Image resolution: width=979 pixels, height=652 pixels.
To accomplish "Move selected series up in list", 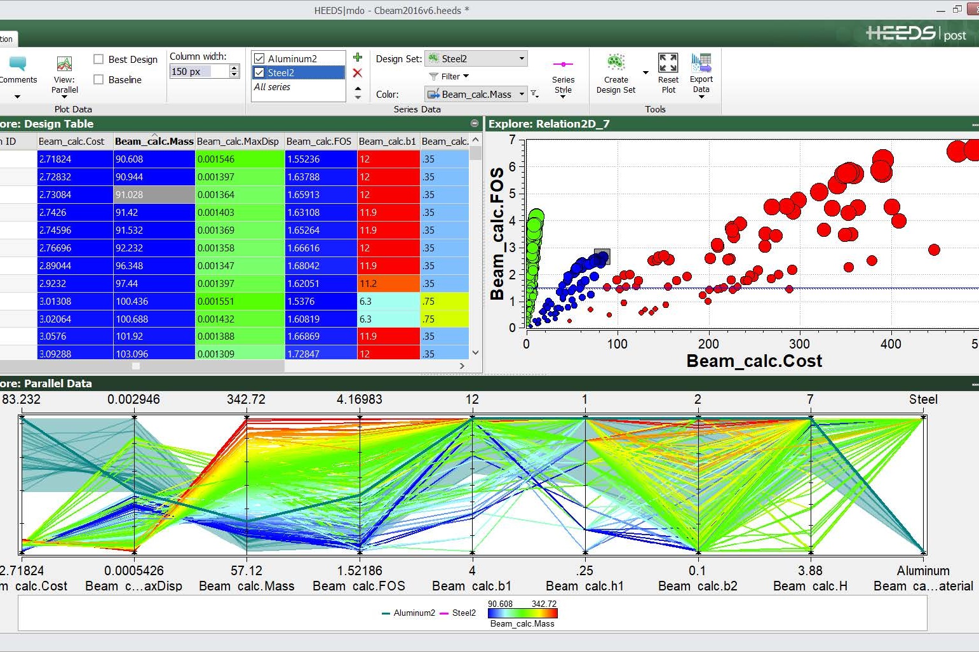I will coord(358,89).
